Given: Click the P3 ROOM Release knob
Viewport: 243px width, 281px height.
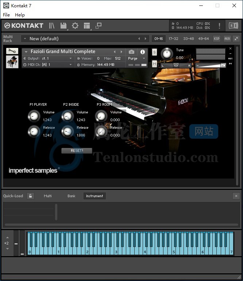Looking at the screenshot, I should tap(101, 132).
